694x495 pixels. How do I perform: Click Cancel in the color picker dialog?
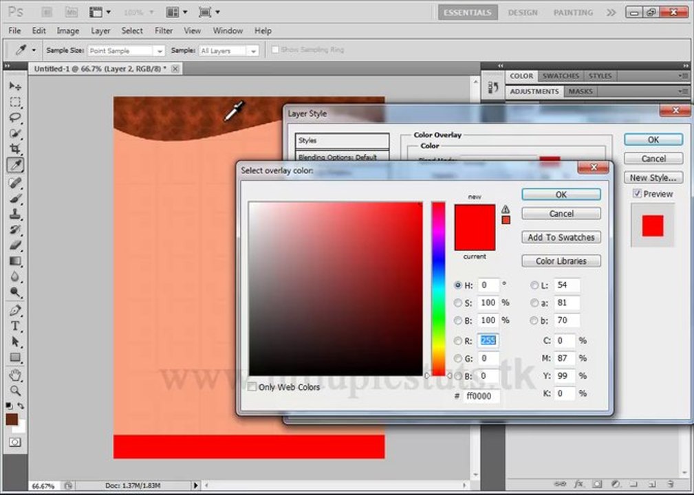561,214
